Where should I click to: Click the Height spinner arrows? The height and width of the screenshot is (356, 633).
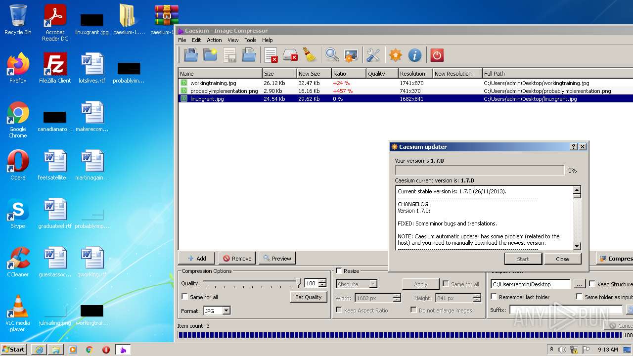click(x=477, y=298)
